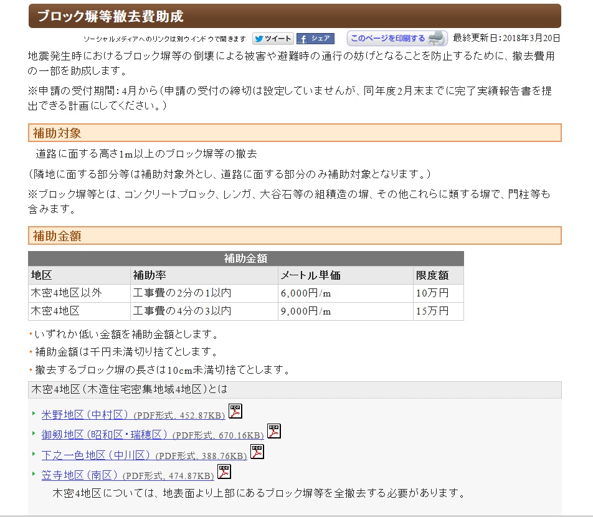
Task: Click PDF icon next to 笠寺地区
Action: point(224,472)
